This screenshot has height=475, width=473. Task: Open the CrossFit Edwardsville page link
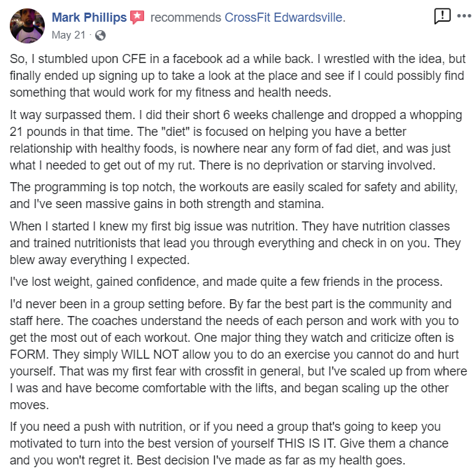pyautogui.click(x=283, y=18)
